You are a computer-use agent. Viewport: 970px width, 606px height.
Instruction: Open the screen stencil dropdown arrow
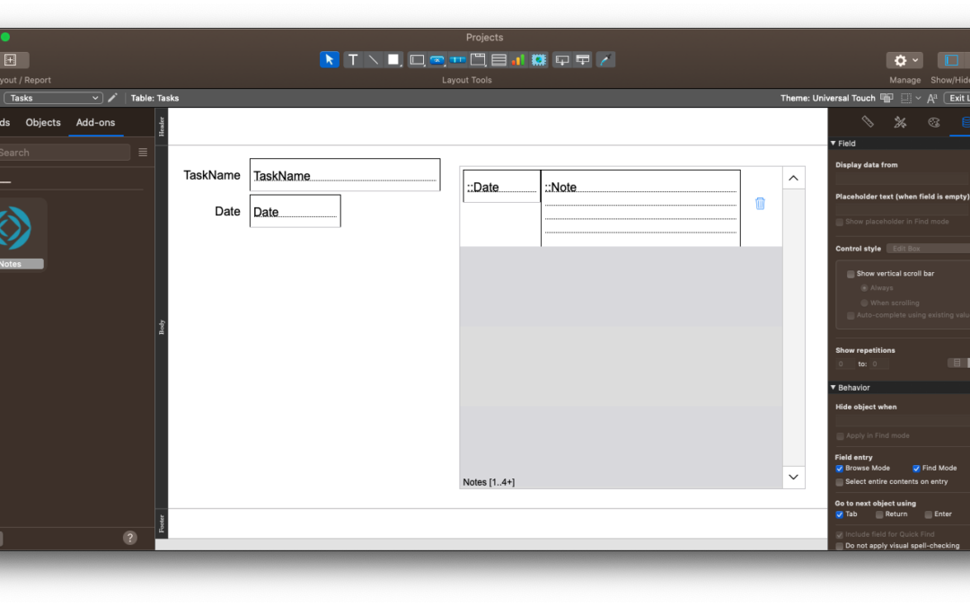918,98
